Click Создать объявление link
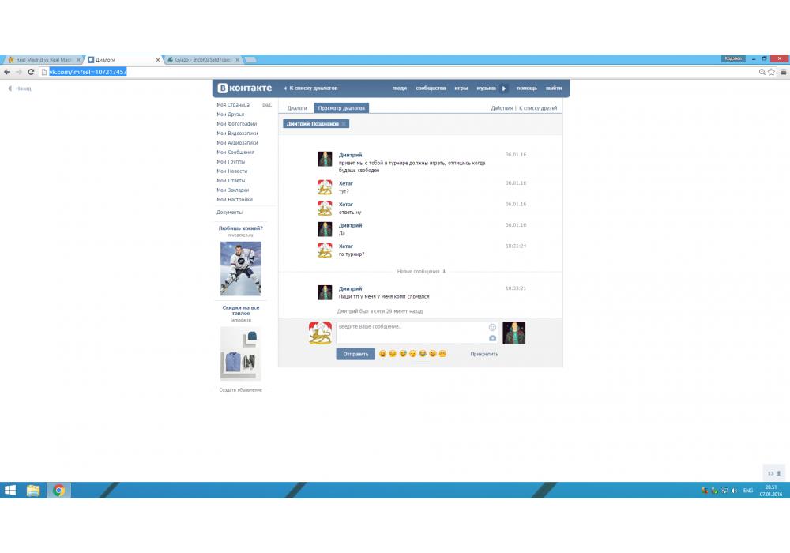Screen dimensions: 790x553 point(240,389)
